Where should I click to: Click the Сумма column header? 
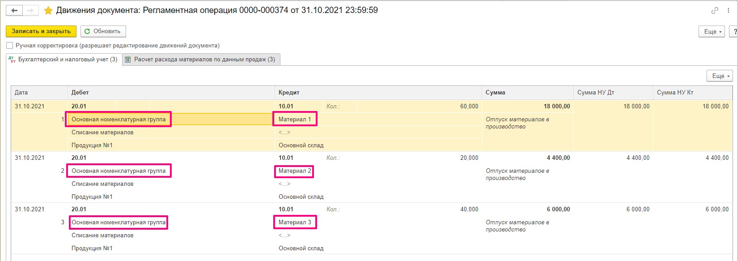[528, 93]
